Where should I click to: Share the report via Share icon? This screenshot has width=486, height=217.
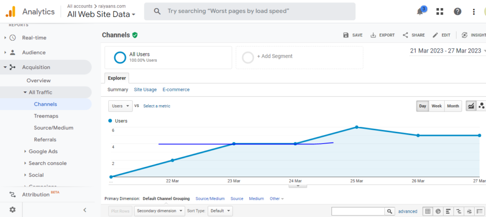(x=413, y=35)
